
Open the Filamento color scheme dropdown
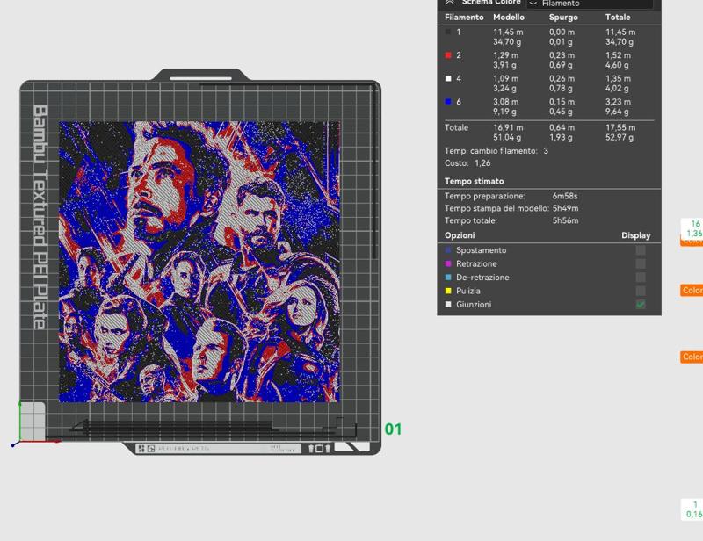point(590,4)
